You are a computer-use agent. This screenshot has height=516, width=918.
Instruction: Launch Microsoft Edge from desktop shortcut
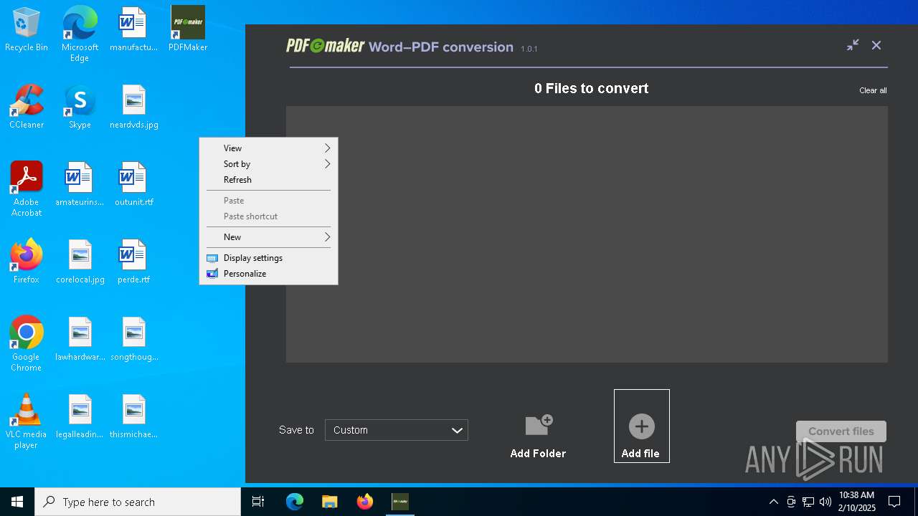[x=80, y=34]
